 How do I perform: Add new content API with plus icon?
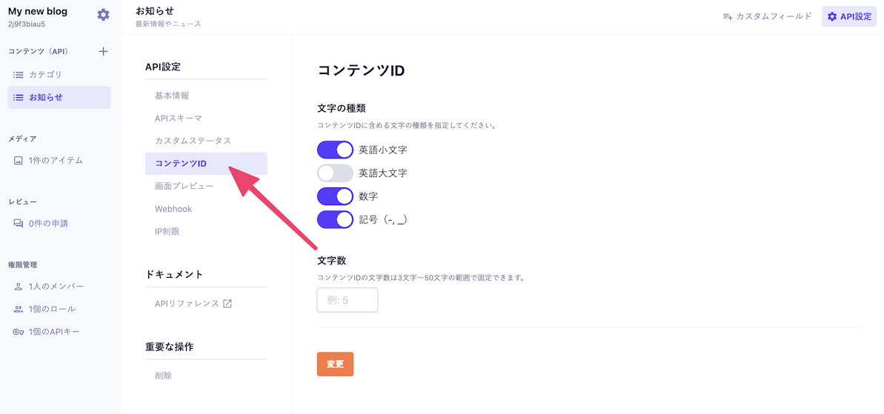click(x=103, y=51)
